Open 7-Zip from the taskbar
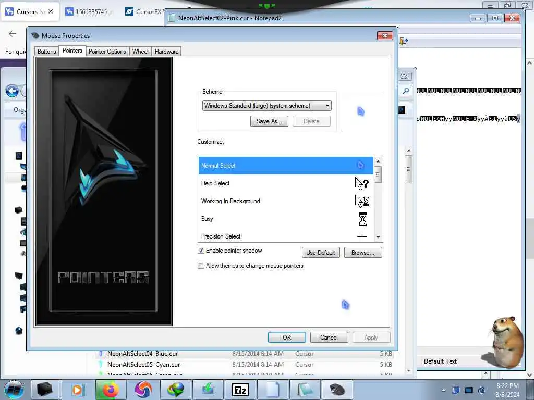This screenshot has height=400, width=534. (x=240, y=390)
